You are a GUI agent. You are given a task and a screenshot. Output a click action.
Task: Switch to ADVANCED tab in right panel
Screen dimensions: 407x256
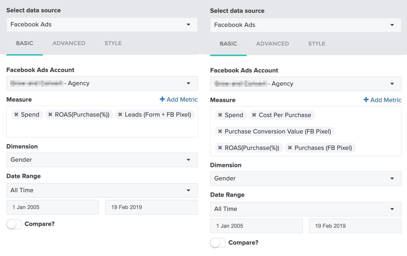pos(273,44)
